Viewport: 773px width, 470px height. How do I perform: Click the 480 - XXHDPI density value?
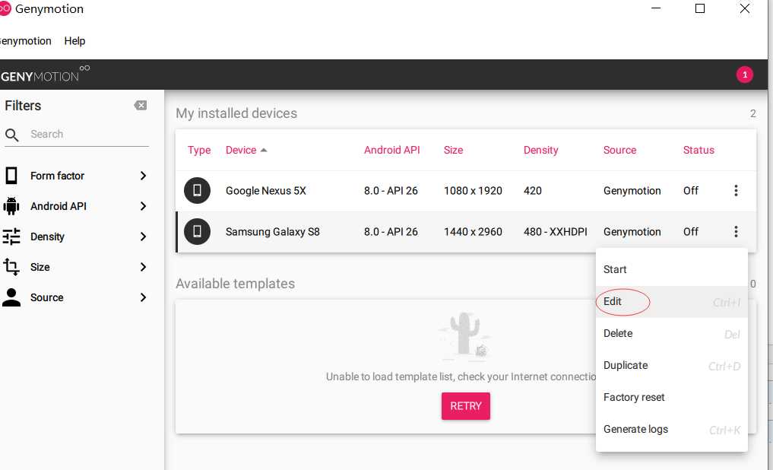(x=555, y=231)
